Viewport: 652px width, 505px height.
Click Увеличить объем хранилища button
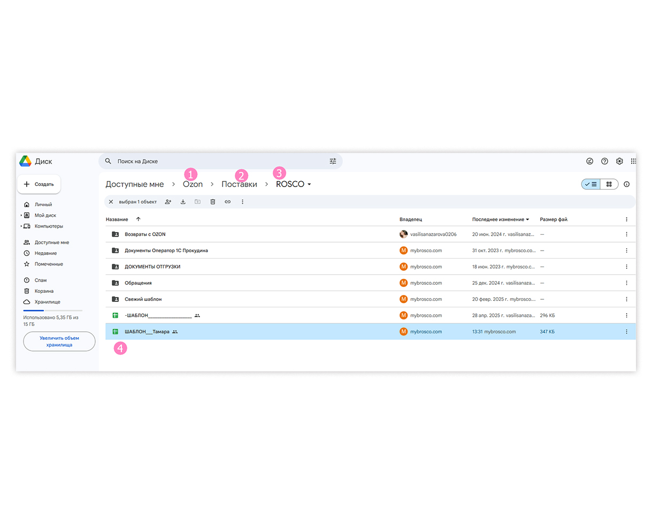[x=59, y=341]
